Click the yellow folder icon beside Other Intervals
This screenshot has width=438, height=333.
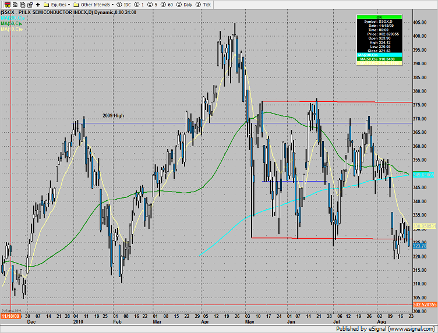[x=76, y=5]
